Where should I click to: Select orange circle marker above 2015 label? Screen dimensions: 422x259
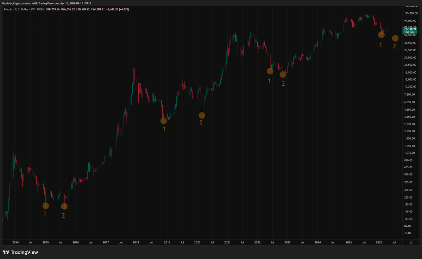point(46,206)
